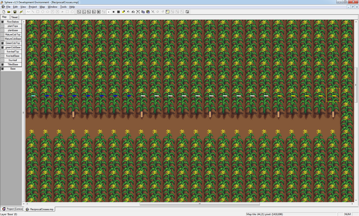Switch to the Tileset tab
Image resolution: width=359 pixels, height=216 pixels.
point(14,17)
